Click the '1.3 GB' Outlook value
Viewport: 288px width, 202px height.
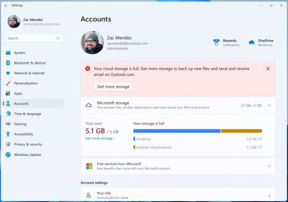[x=251, y=147]
